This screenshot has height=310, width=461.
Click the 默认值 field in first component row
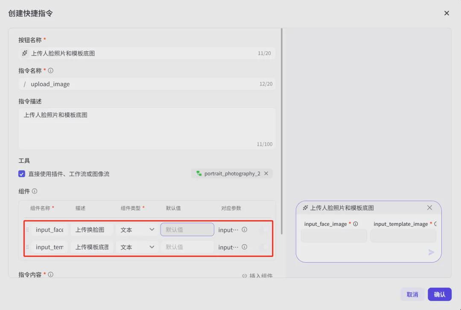(x=187, y=229)
